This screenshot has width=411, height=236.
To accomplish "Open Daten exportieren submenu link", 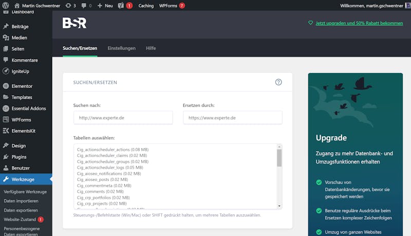I will pos(21,210).
